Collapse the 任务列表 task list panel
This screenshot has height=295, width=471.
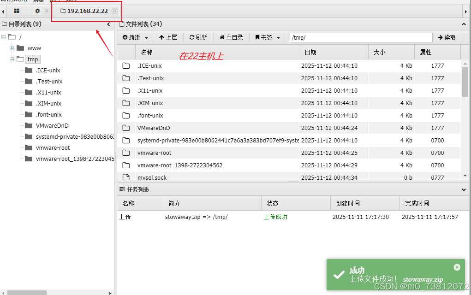coord(464,189)
